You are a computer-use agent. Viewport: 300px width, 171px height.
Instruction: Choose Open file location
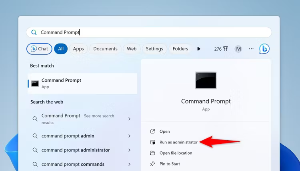point(176,153)
